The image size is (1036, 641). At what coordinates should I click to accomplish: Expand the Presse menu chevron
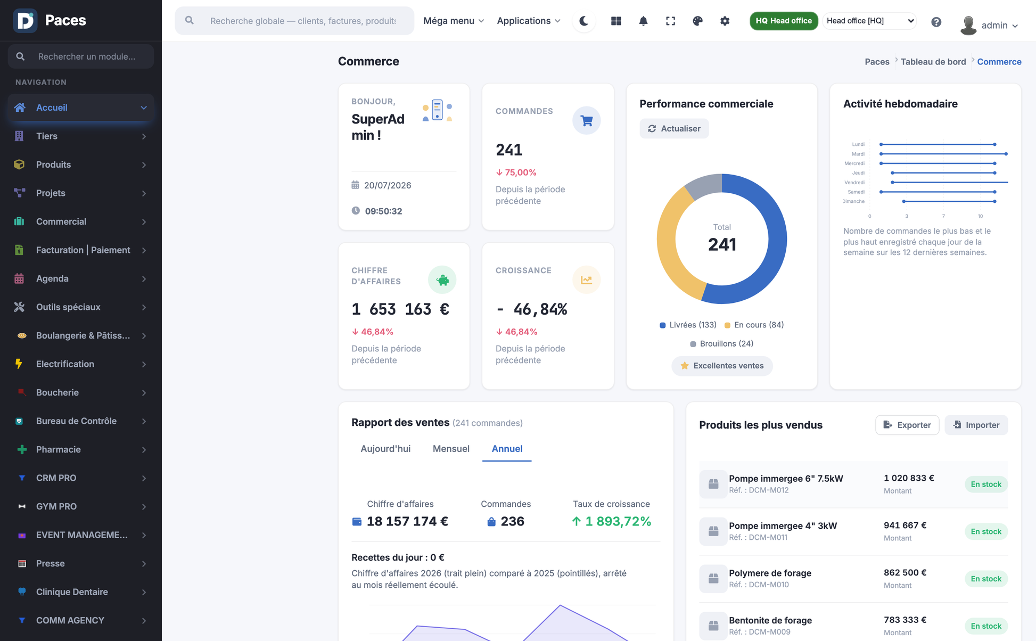pos(144,564)
